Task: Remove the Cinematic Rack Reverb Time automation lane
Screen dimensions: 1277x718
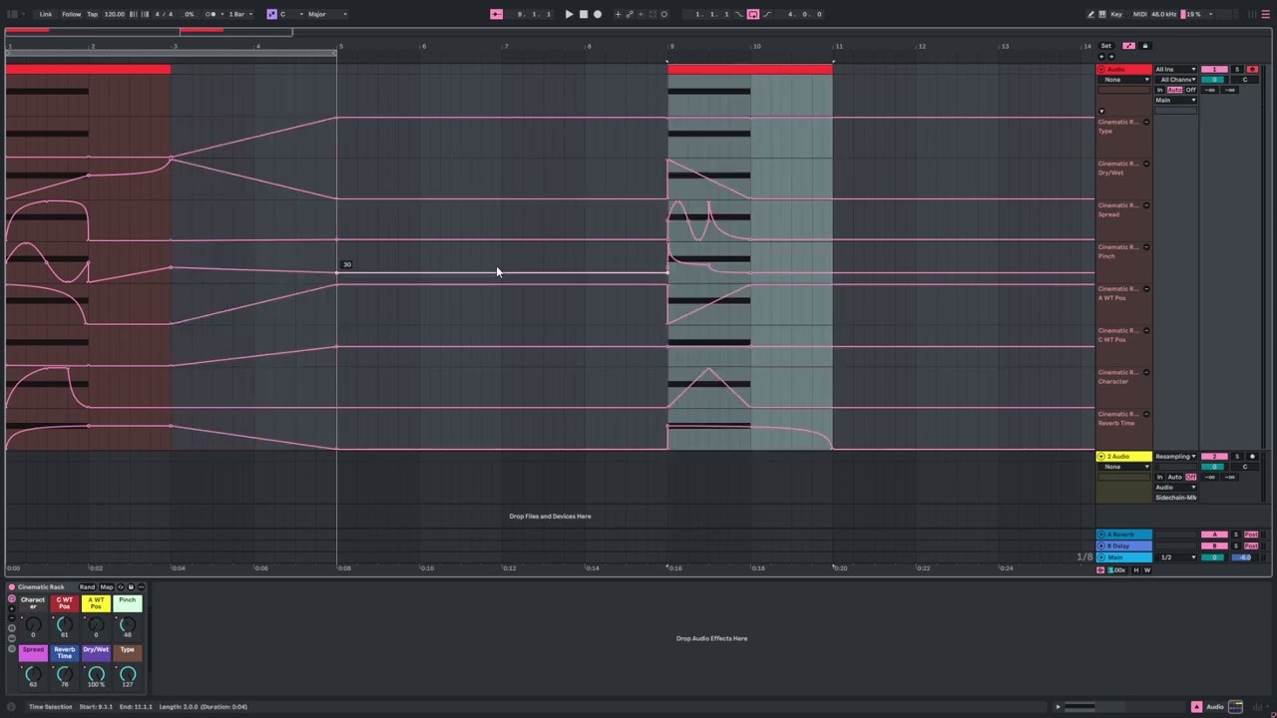Action: click(x=1145, y=414)
